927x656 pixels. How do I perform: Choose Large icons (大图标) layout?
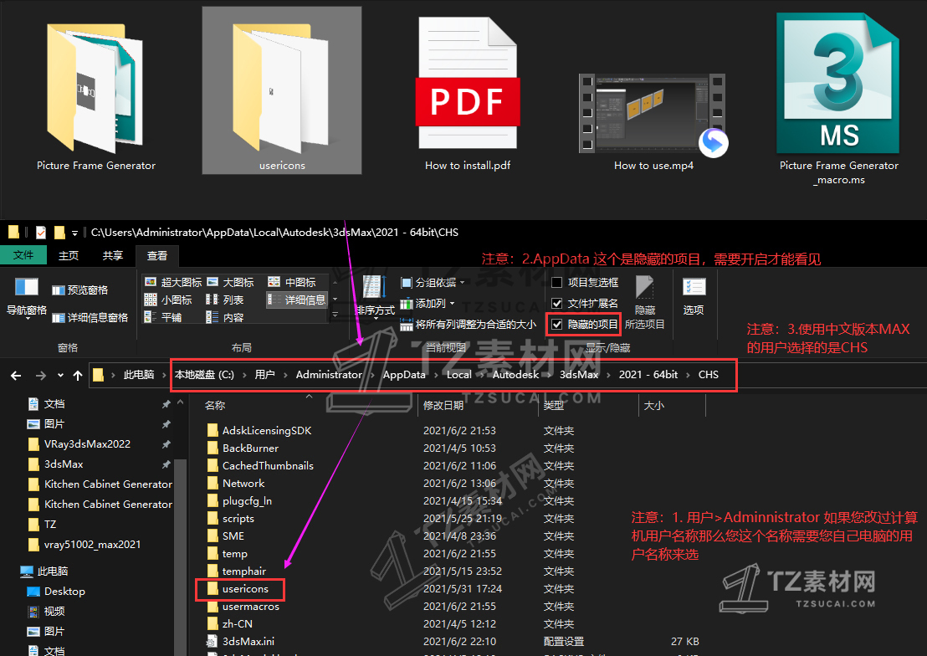(231, 282)
